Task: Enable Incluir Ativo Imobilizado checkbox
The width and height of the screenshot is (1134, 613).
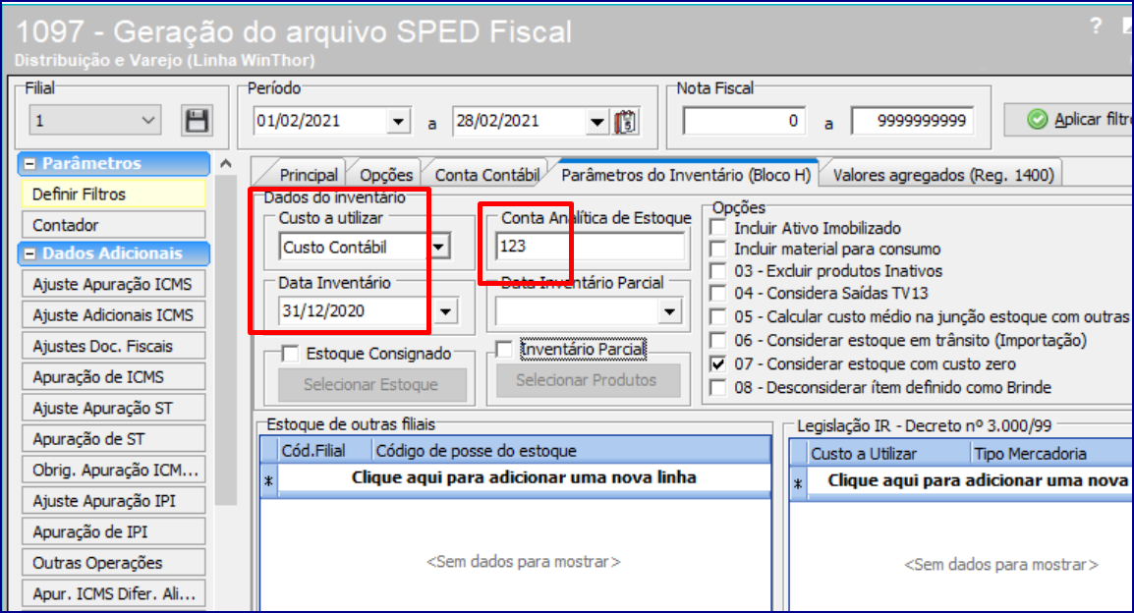Action: (718, 228)
